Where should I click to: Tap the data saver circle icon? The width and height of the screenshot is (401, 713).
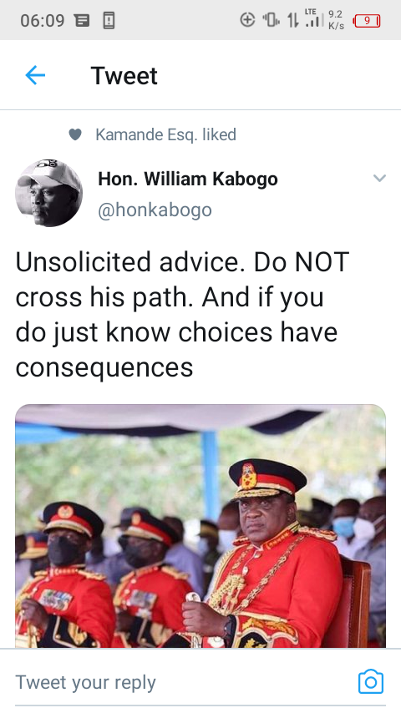(x=247, y=19)
